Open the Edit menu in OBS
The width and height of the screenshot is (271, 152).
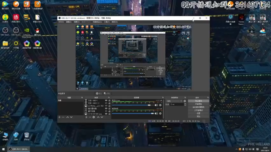pyautogui.click(x=69, y=22)
